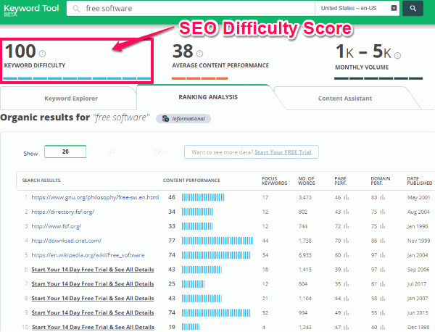
Task: Click the row 6 Free Trial details link
Action: tap(93, 270)
